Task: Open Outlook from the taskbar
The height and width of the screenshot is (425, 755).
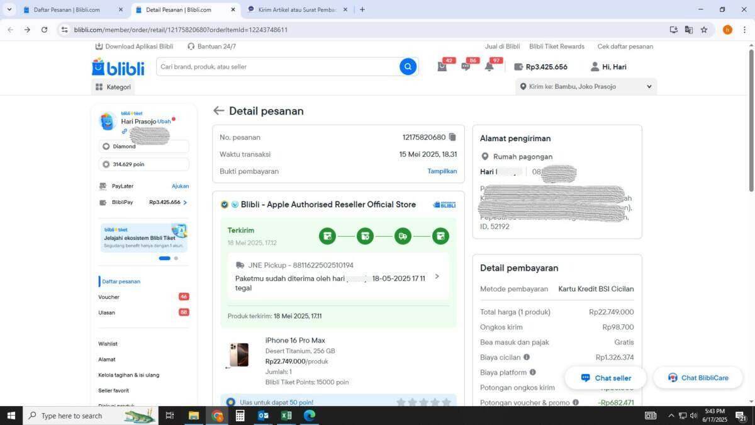Action: pyautogui.click(x=263, y=416)
